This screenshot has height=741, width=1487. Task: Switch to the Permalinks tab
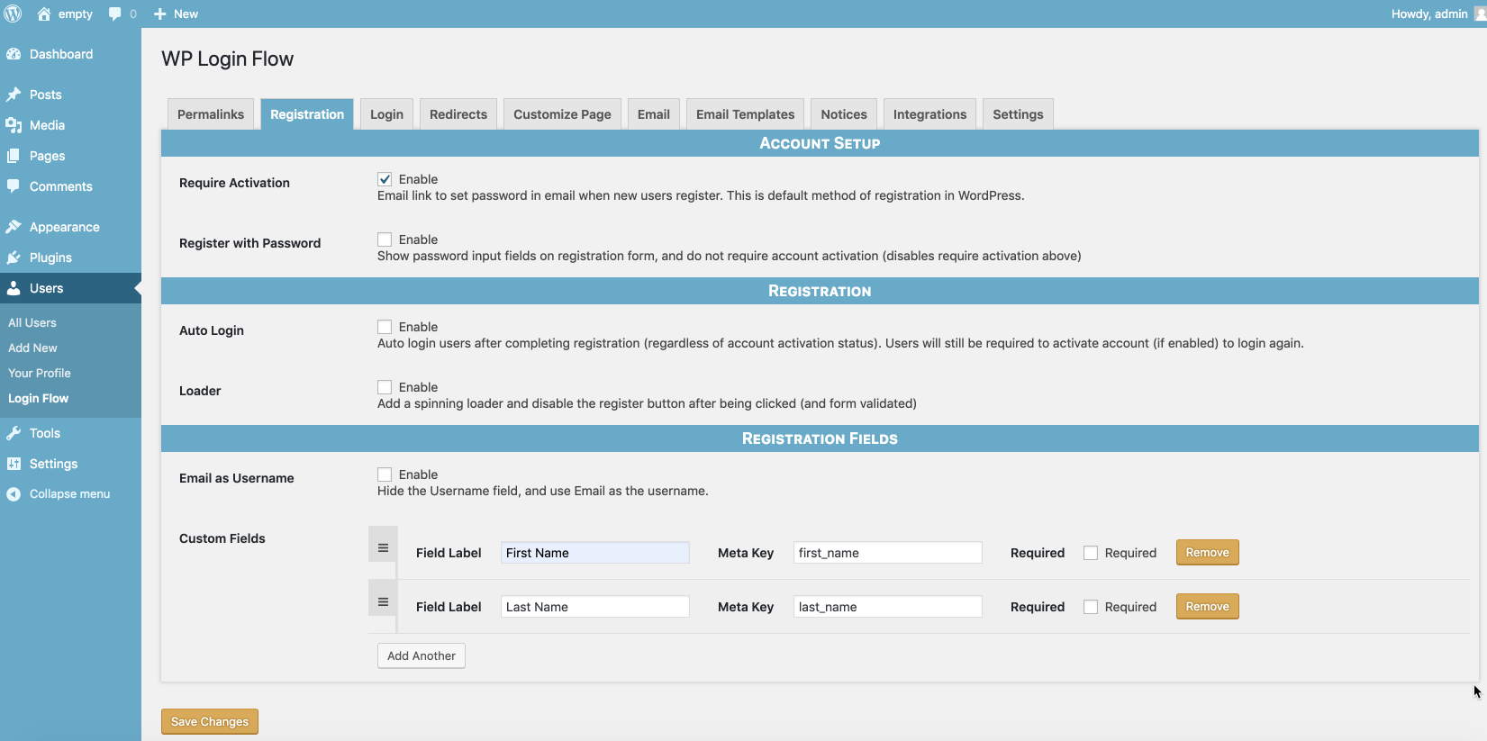coord(211,114)
